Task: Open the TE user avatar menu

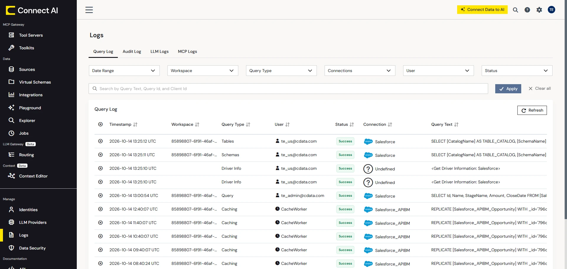Action: (x=551, y=10)
